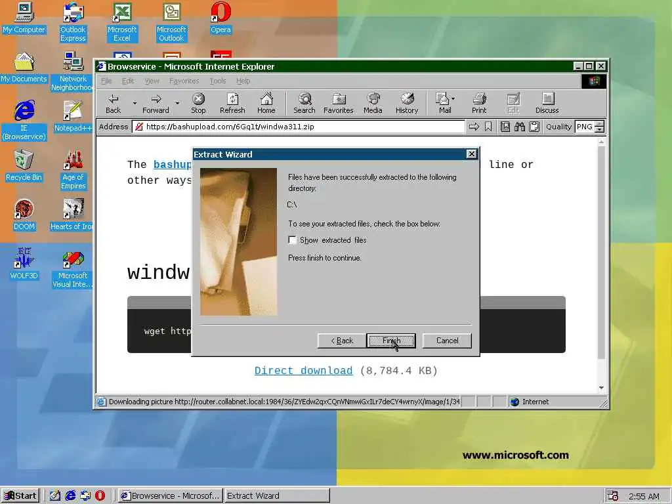Open the Edit menu
This screenshot has width=672, height=504.
128,81
